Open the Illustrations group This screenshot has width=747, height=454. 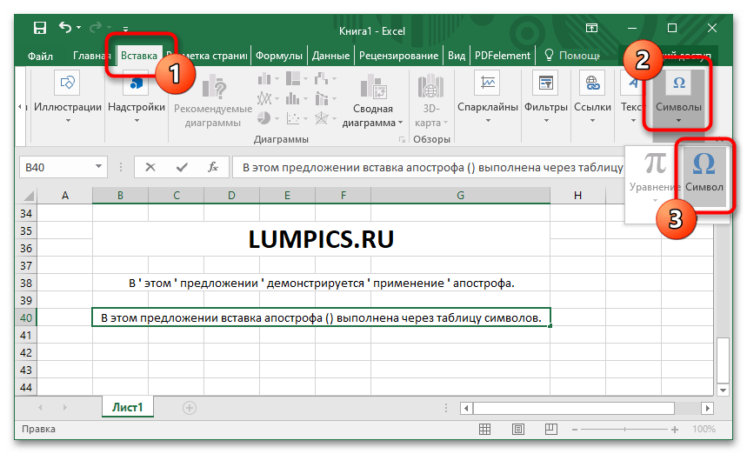67,96
